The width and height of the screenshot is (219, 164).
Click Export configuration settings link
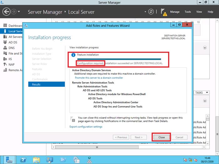coord(86,127)
